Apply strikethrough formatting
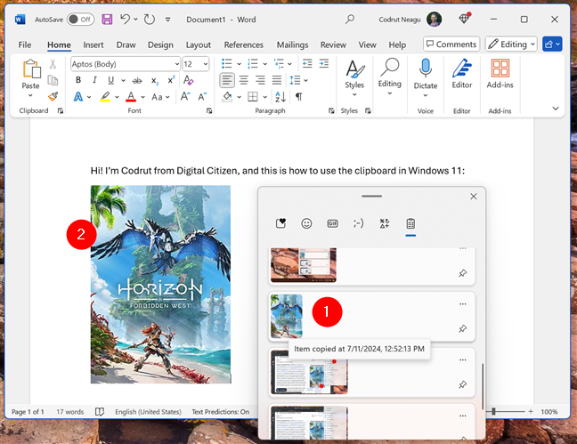The width and height of the screenshot is (577, 444). coord(137,80)
